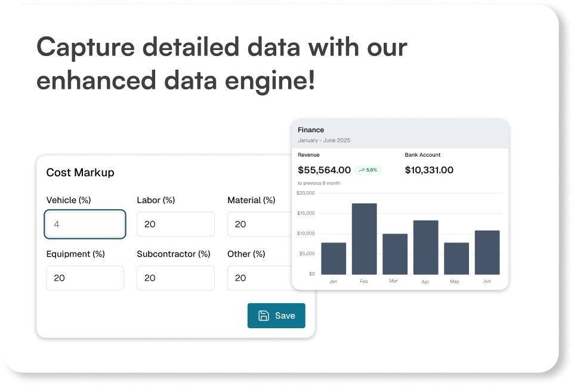
Task: Click the Save button
Action: [x=276, y=316]
